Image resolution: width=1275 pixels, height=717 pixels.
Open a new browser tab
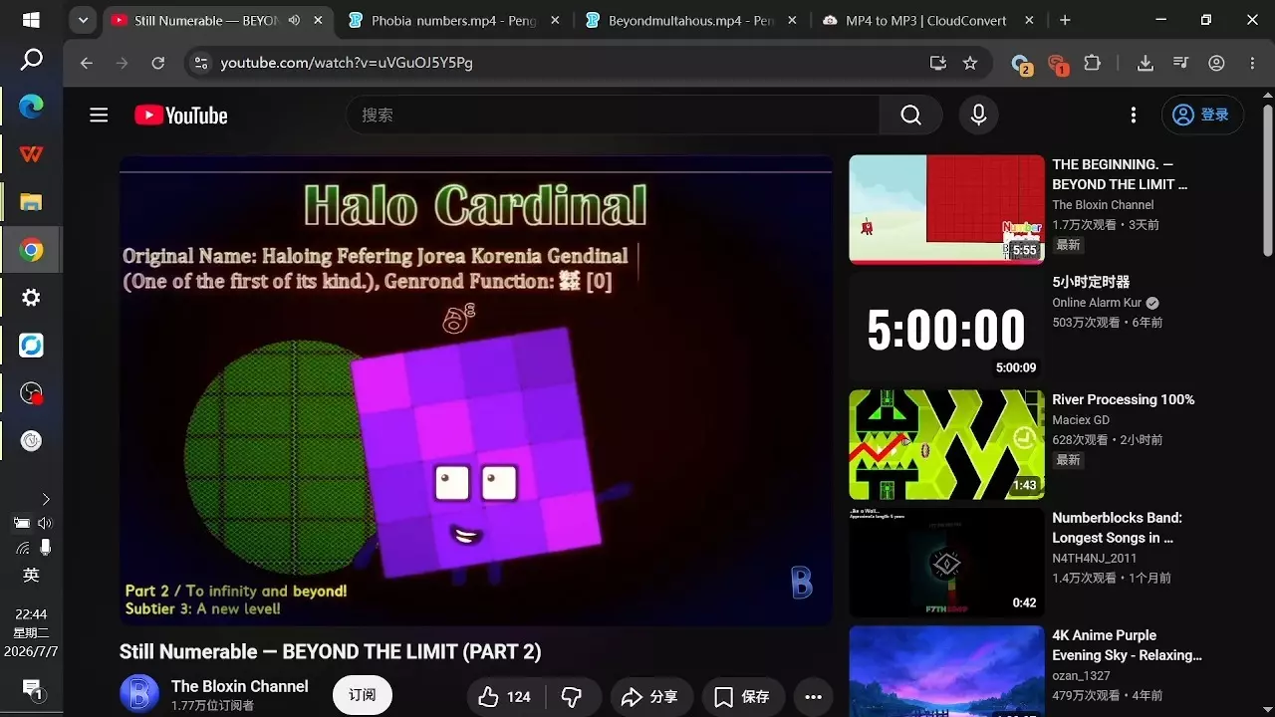click(x=1065, y=20)
